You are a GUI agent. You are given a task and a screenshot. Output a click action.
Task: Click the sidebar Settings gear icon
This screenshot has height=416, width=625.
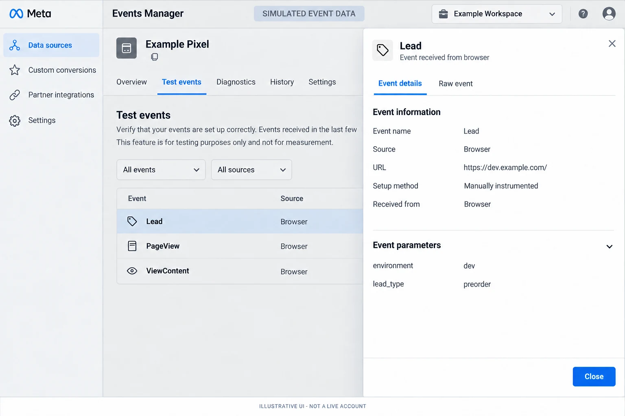(15, 121)
